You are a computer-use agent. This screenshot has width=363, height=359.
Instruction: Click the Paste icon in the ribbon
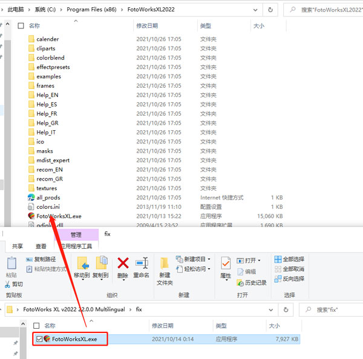(11, 263)
